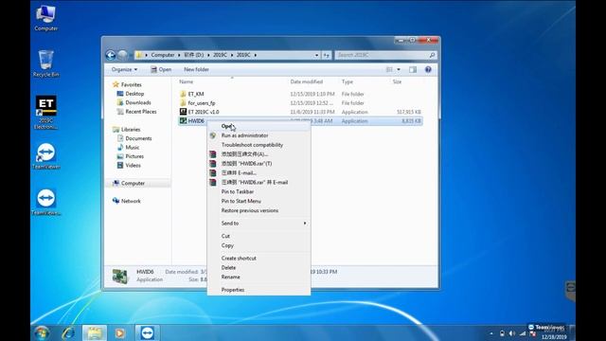Open Downloads in Favorites

(134, 103)
